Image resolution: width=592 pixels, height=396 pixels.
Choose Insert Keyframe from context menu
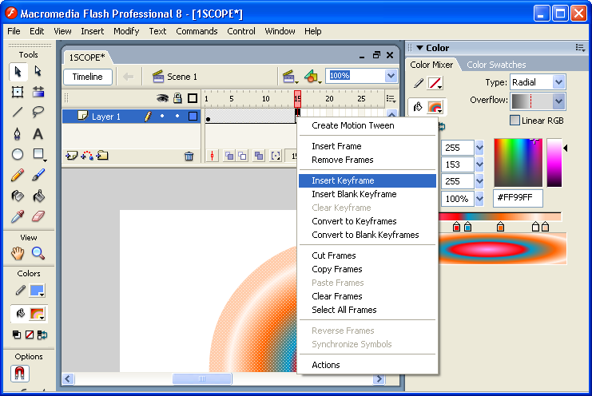pos(343,180)
